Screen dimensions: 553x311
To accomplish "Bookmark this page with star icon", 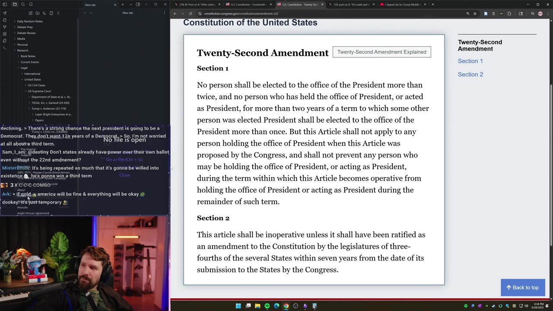I will (475, 13).
